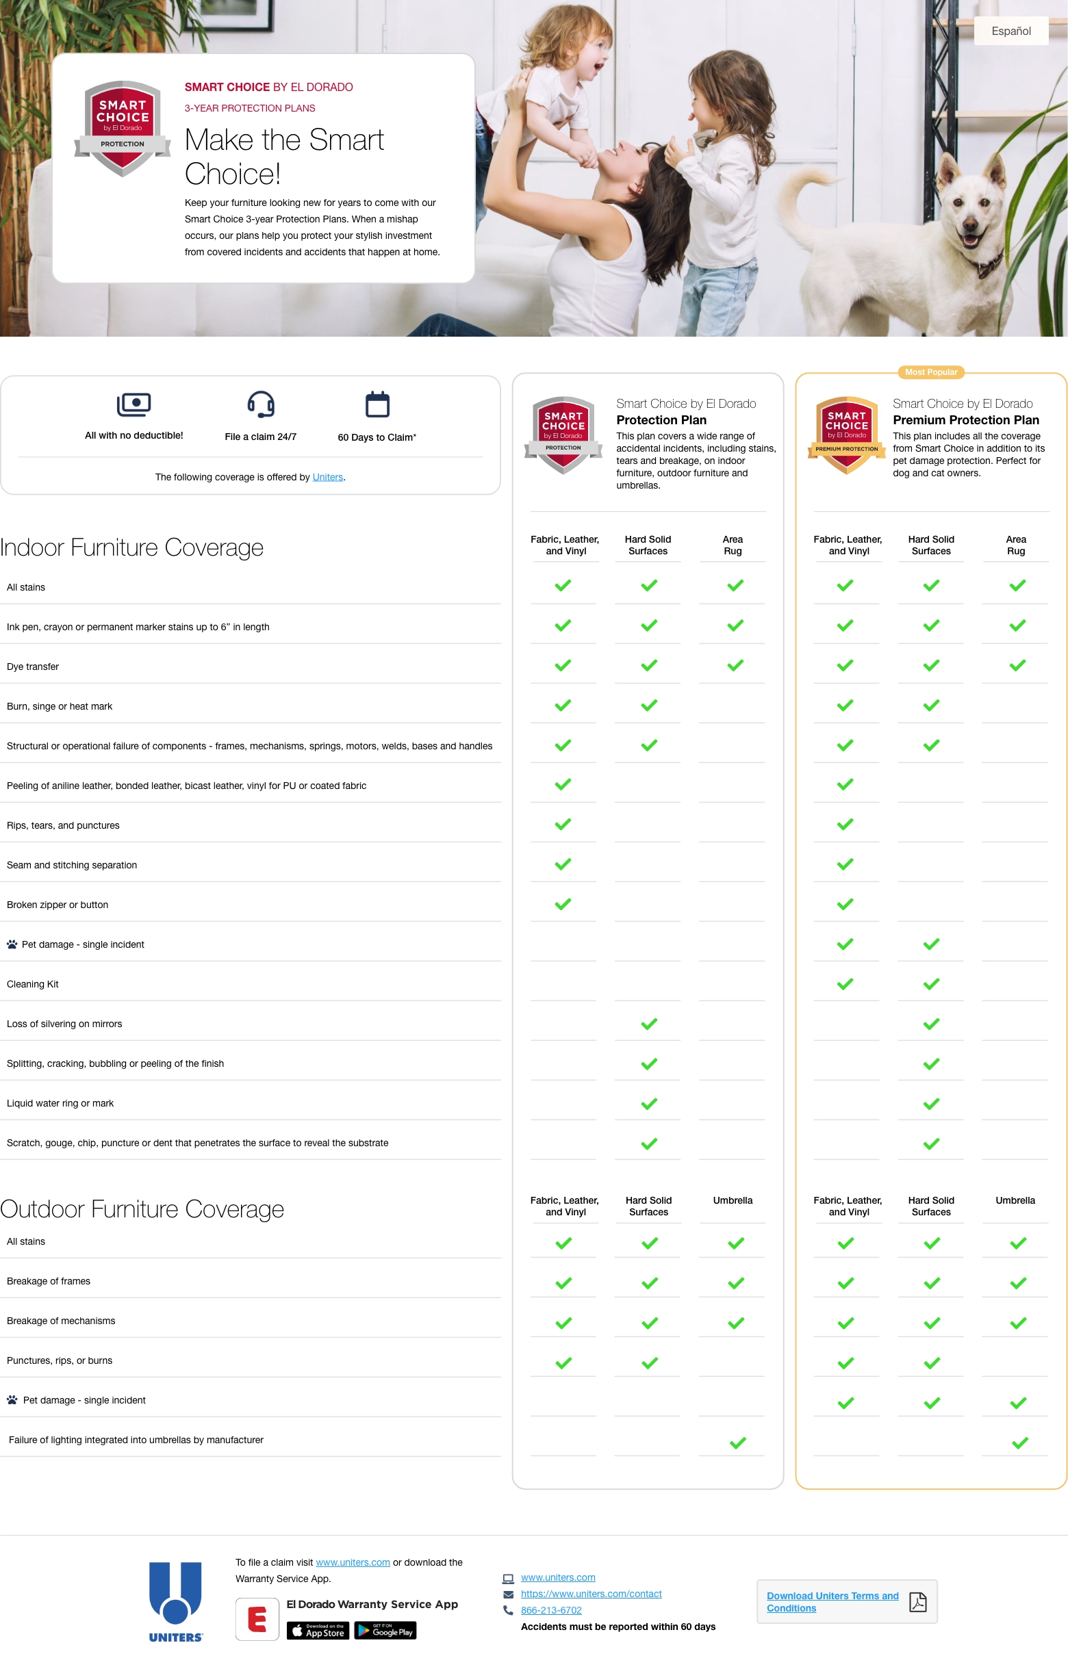Click the indoor Pet damage paw icon
Screen dimensions: 1068x1669
[x=12, y=944]
